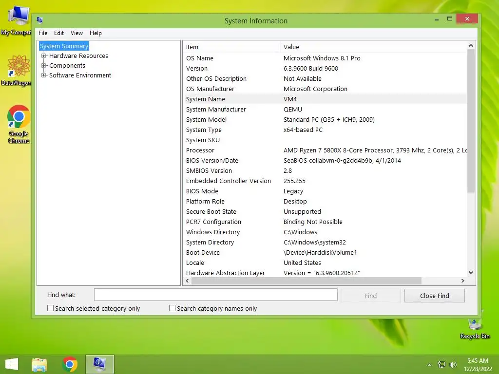Open the Help menu

click(x=96, y=33)
